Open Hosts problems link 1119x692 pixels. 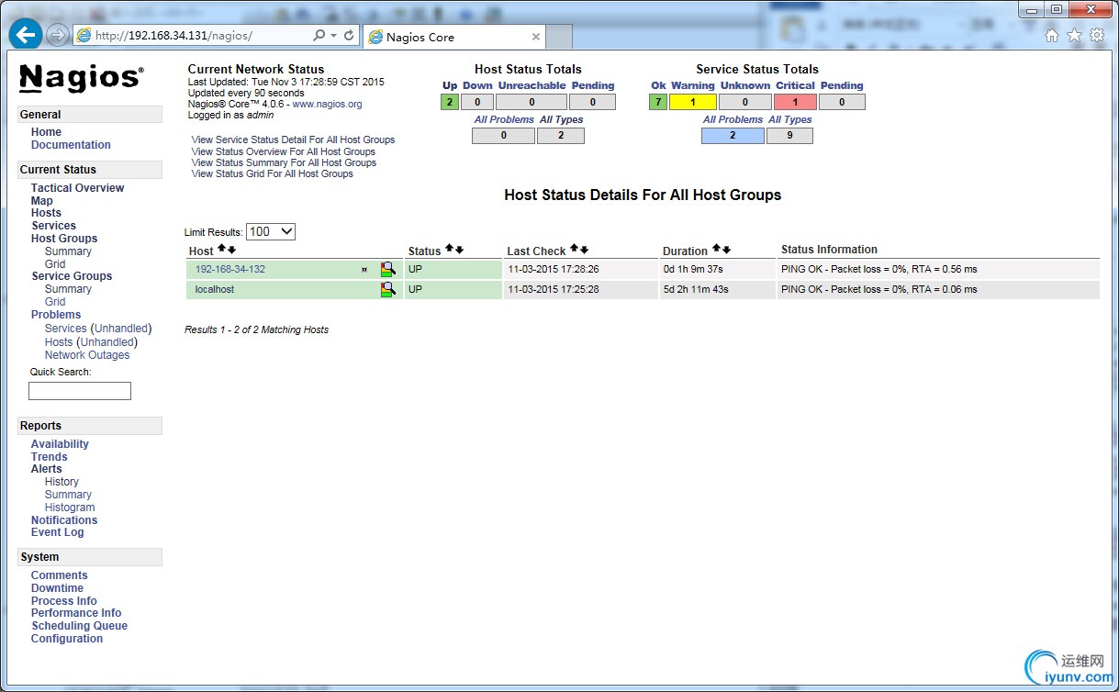click(59, 342)
